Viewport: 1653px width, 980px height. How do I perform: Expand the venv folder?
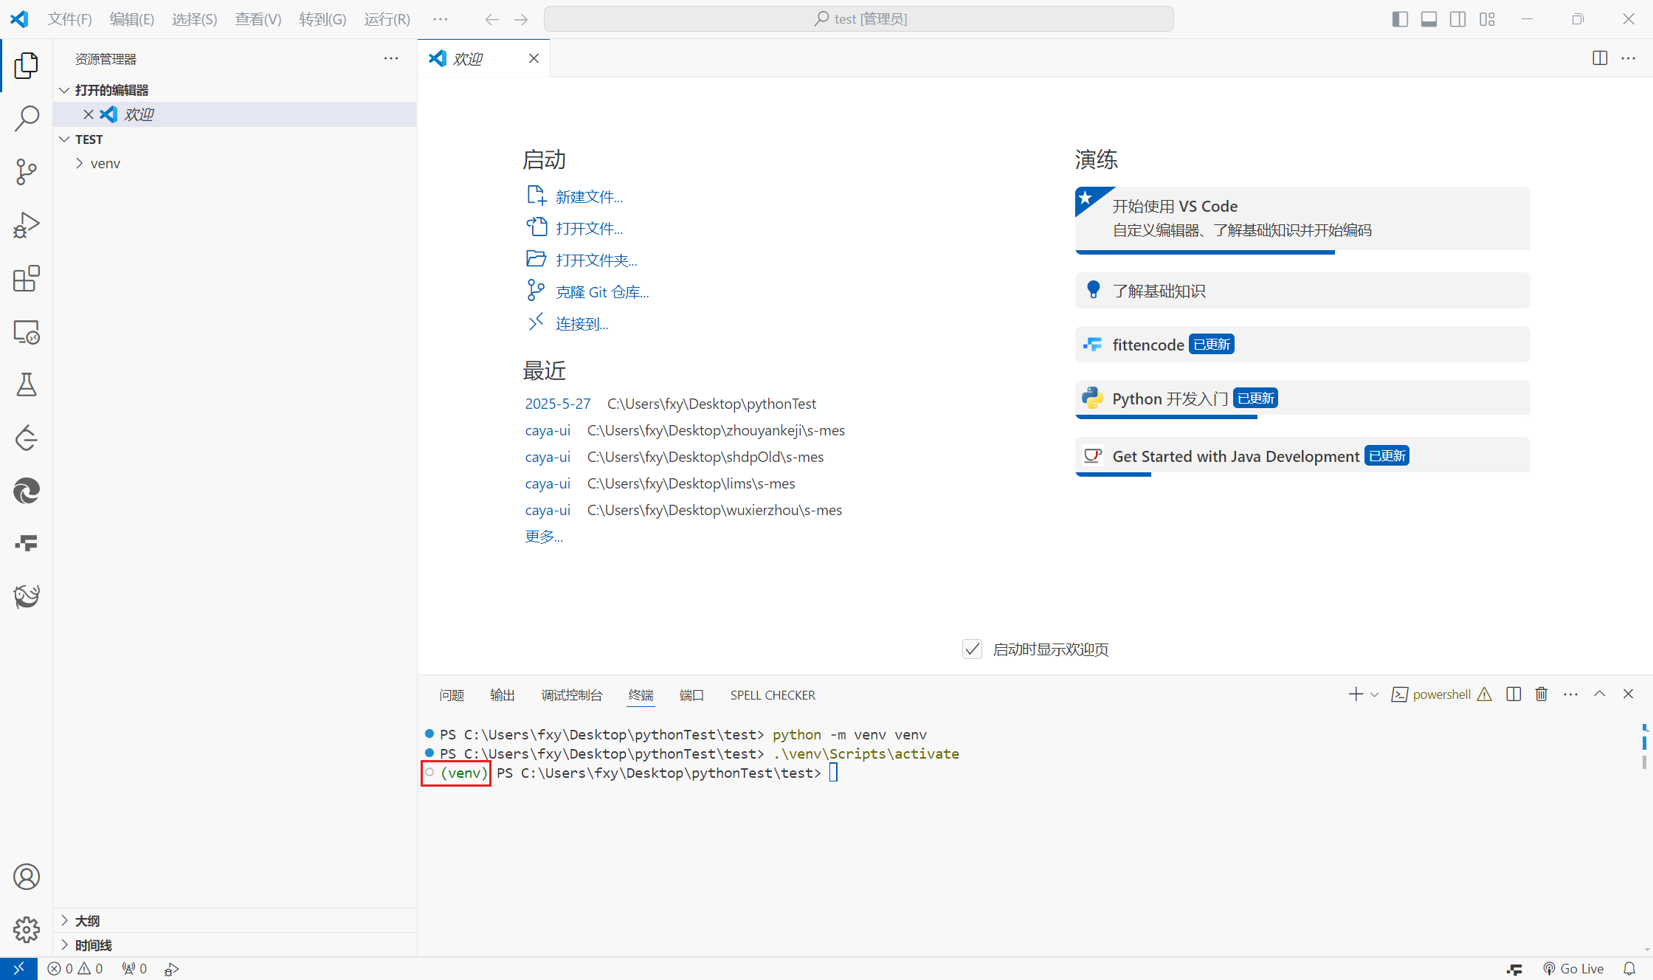105,164
